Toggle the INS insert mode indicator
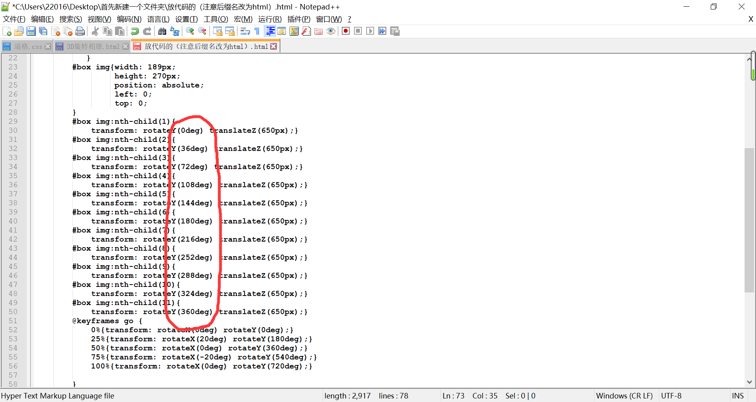 tap(737, 396)
